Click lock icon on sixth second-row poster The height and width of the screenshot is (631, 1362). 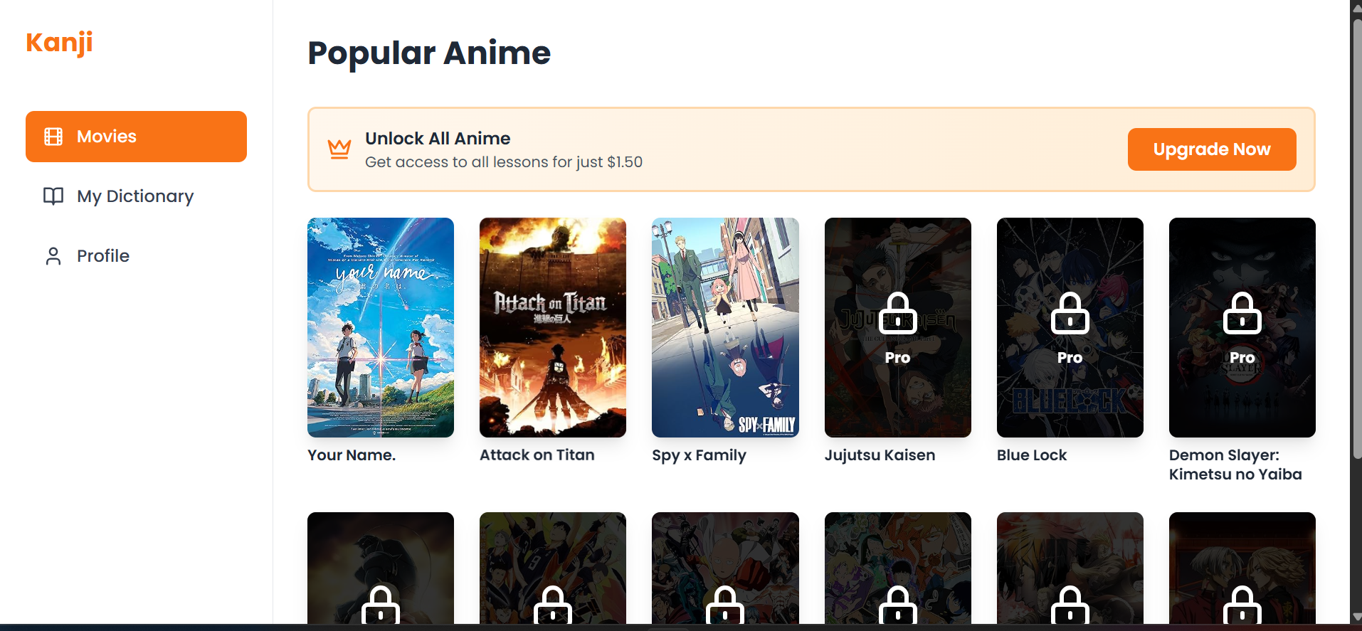click(x=1242, y=605)
